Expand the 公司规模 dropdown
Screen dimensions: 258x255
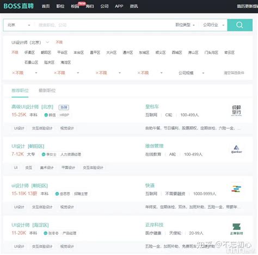click(192, 73)
